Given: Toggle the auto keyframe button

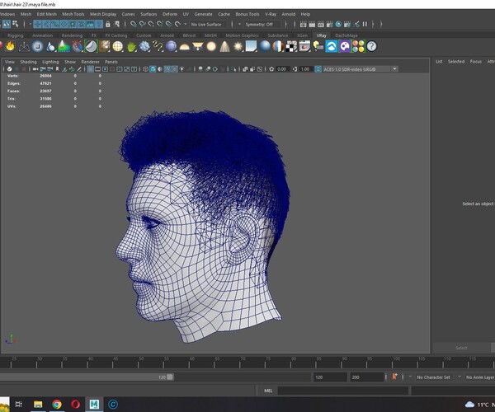Looking at the screenshot, I should pyautogui.click(x=394, y=377).
